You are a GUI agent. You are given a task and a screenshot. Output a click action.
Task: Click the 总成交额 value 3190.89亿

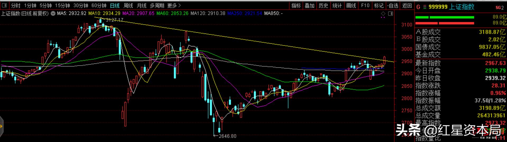492,108
